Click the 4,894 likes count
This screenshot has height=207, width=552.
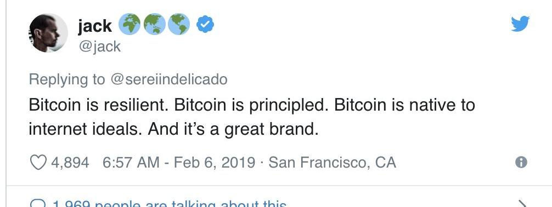click(70, 163)
